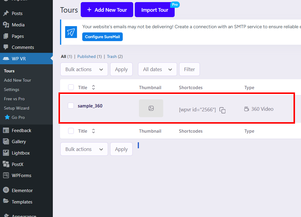Click the [wpvr id="2566"] shortcode text
This screenshot has width=301, height=217.
tap(197, 110)
